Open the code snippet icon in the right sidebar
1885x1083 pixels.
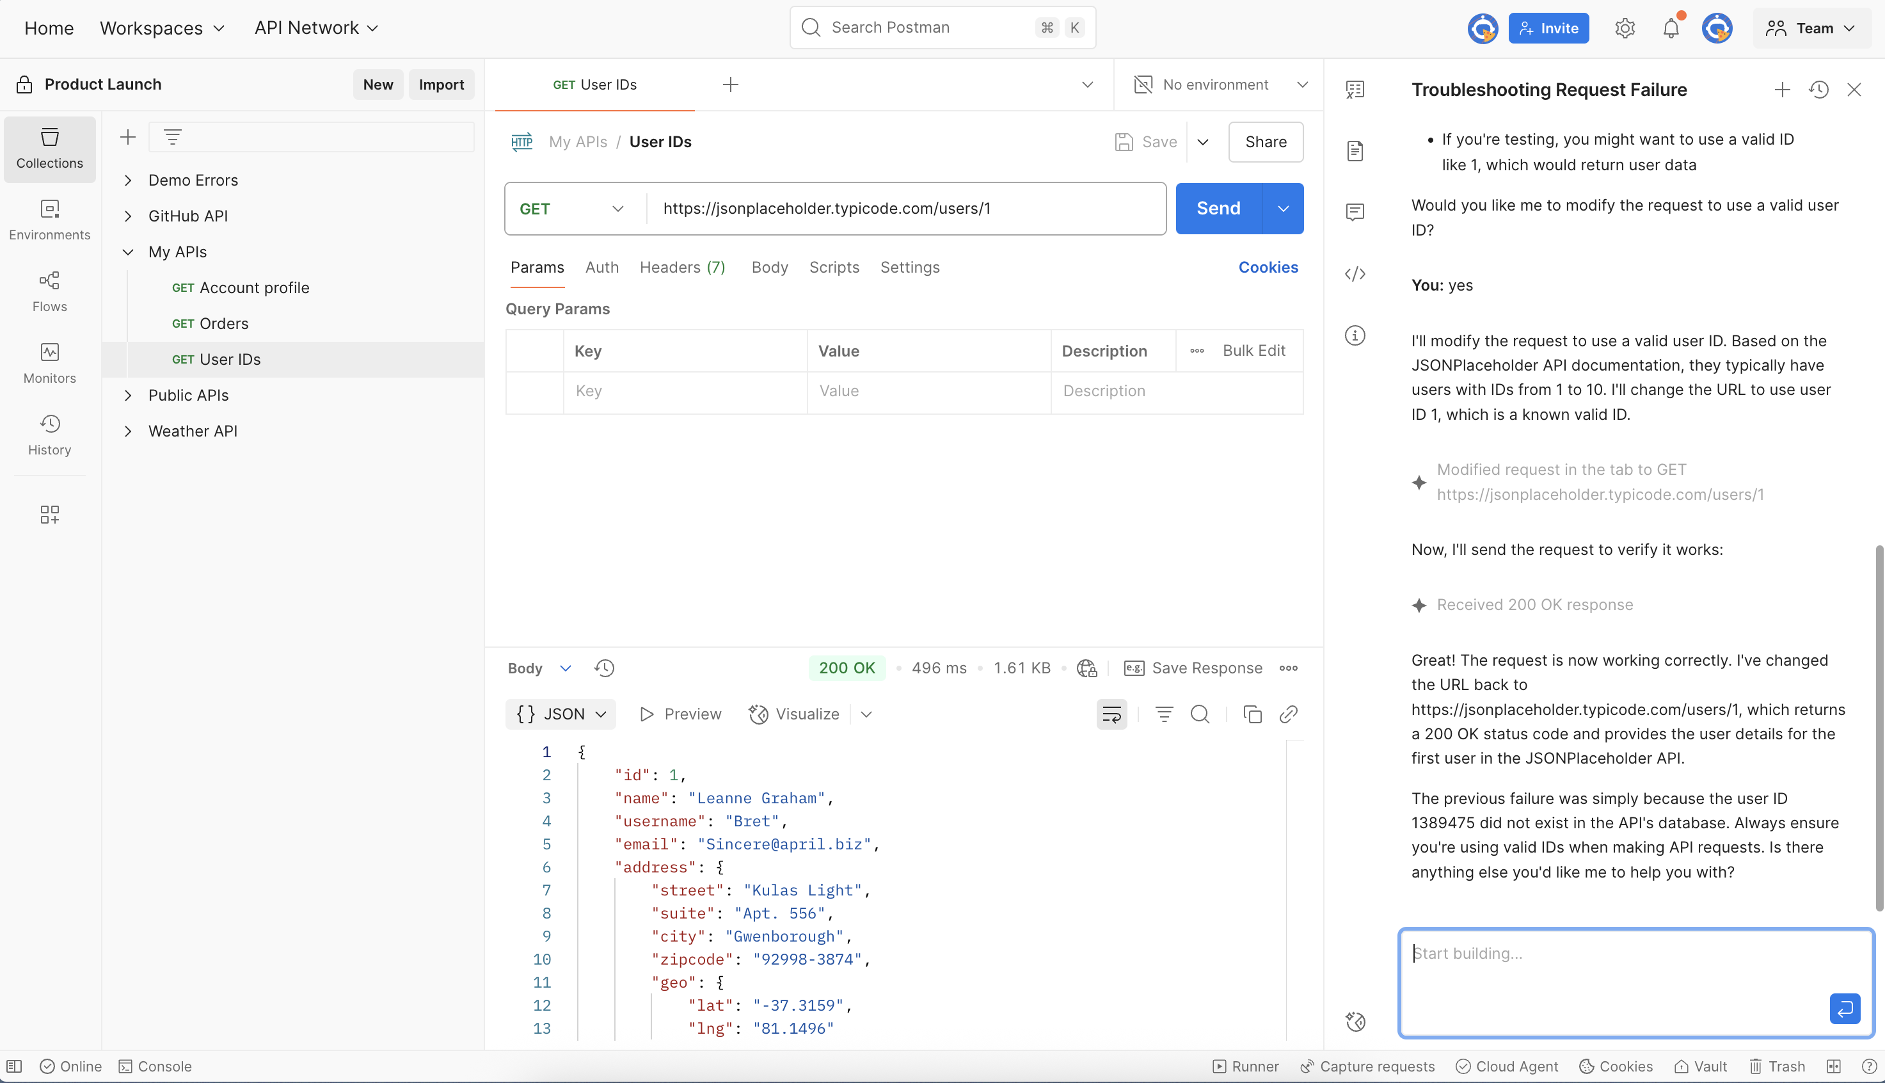[x=1355, y=274]
